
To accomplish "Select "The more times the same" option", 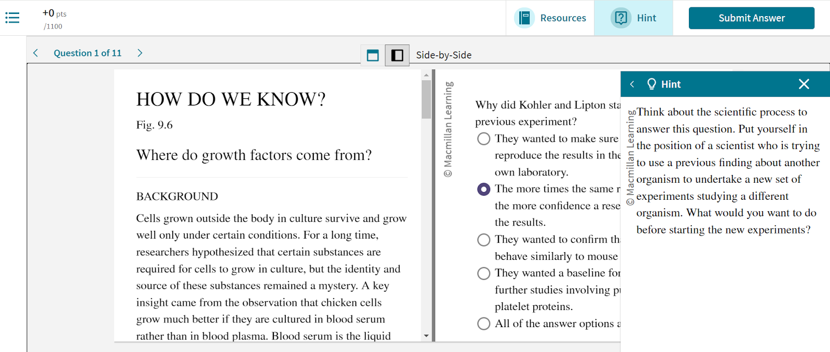I will [483, 189].
